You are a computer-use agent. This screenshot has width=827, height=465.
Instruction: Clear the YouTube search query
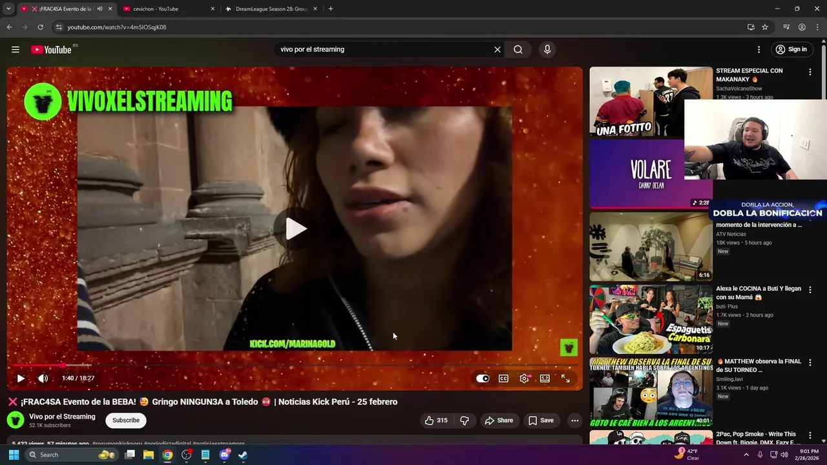click(x=497, y=50)
